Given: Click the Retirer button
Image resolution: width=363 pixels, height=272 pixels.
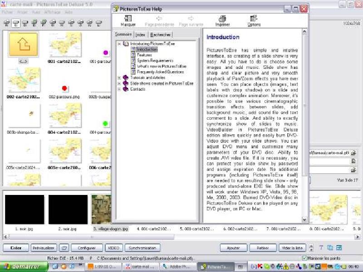Looking at the screenshot, I should pos(263,248).
